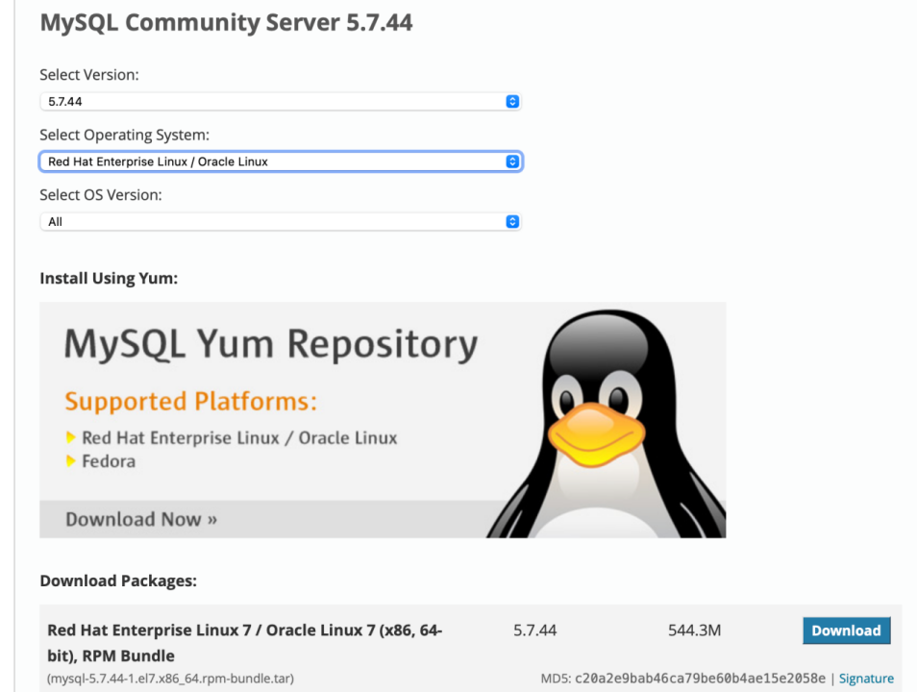Open the Select OS Version dropdown showing All

[x=280, y=222]
